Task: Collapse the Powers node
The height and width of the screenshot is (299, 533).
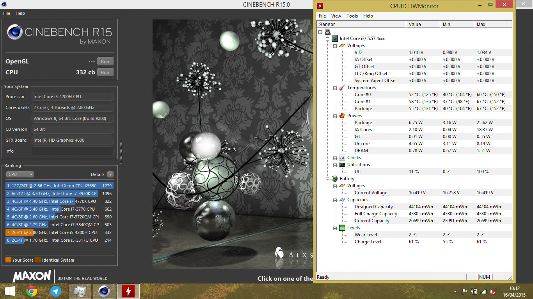Action: click(x=335, y=116)
